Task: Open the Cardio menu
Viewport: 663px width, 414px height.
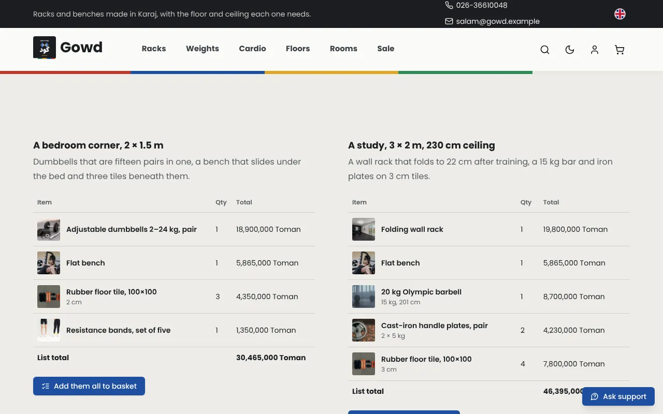Action: pyautogui.click(x=252, y=49)
